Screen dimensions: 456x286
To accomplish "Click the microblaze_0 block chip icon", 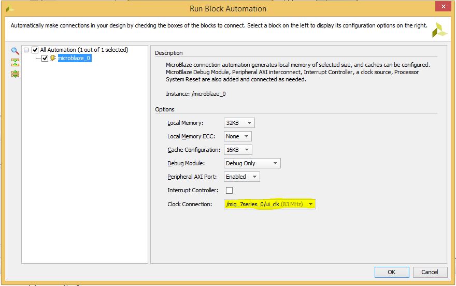I will pos(53,59).
